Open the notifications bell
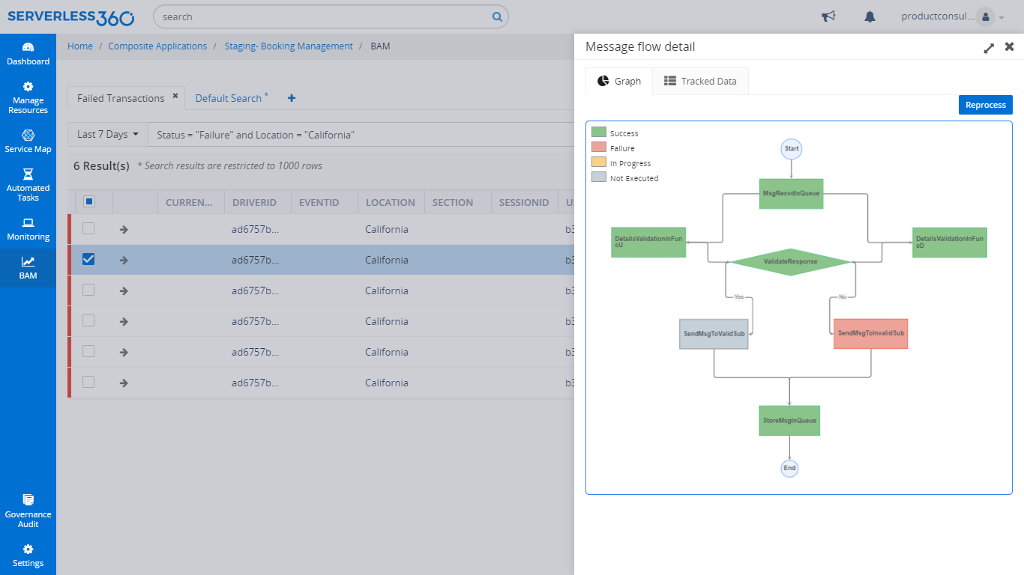The width and height of the screenshot is (1024, 575). pyautogui.click(x=870, y=16)
